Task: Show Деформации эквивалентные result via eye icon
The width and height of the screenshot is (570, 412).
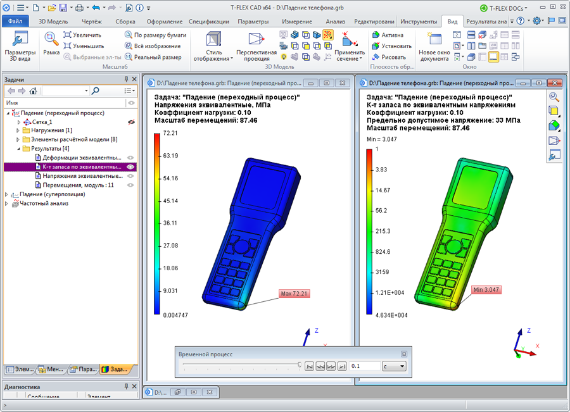Action: point(131,158)
